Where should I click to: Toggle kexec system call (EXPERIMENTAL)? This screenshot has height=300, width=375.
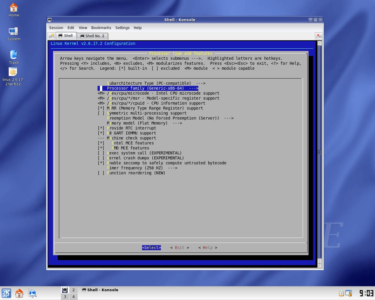pos(140,153)
